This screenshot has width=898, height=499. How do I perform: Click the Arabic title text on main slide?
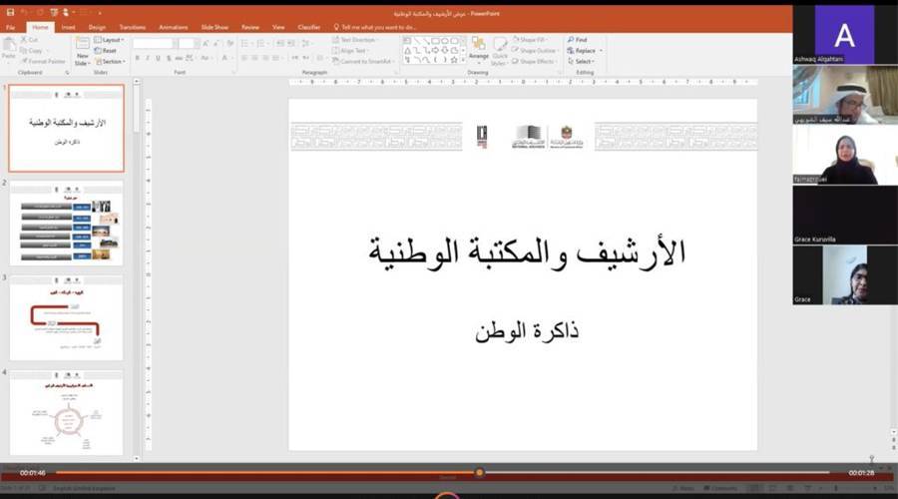526,252
